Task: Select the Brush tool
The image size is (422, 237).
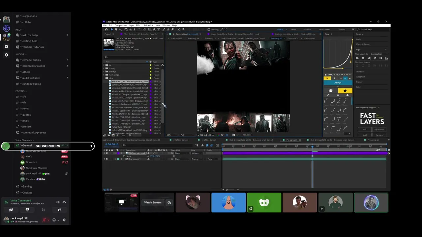Action: [164, 29]
